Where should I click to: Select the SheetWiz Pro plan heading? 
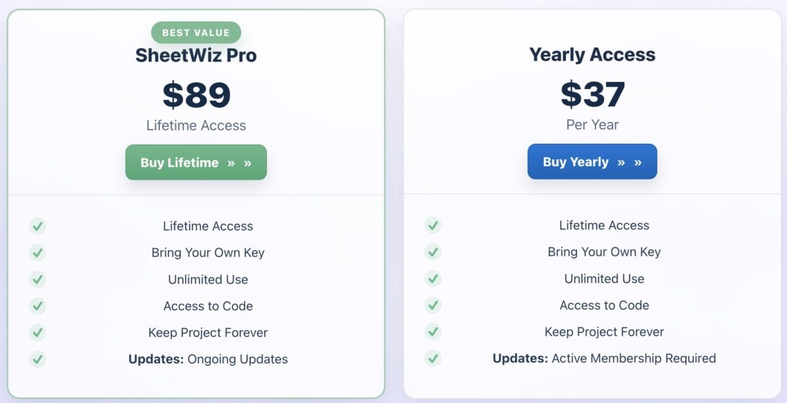click(196, 55)
